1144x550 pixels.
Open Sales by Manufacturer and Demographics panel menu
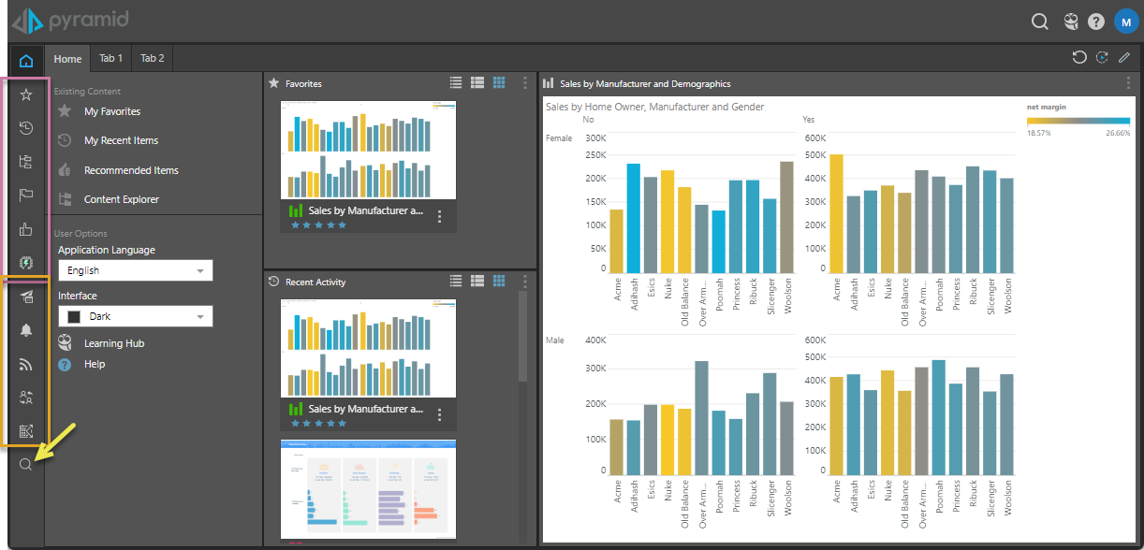coord(1128,83)
